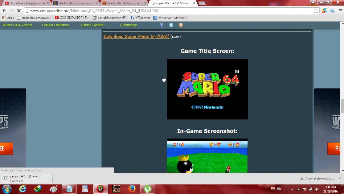Open the RSS feed icon on site navbar

(x=181, y=25)
